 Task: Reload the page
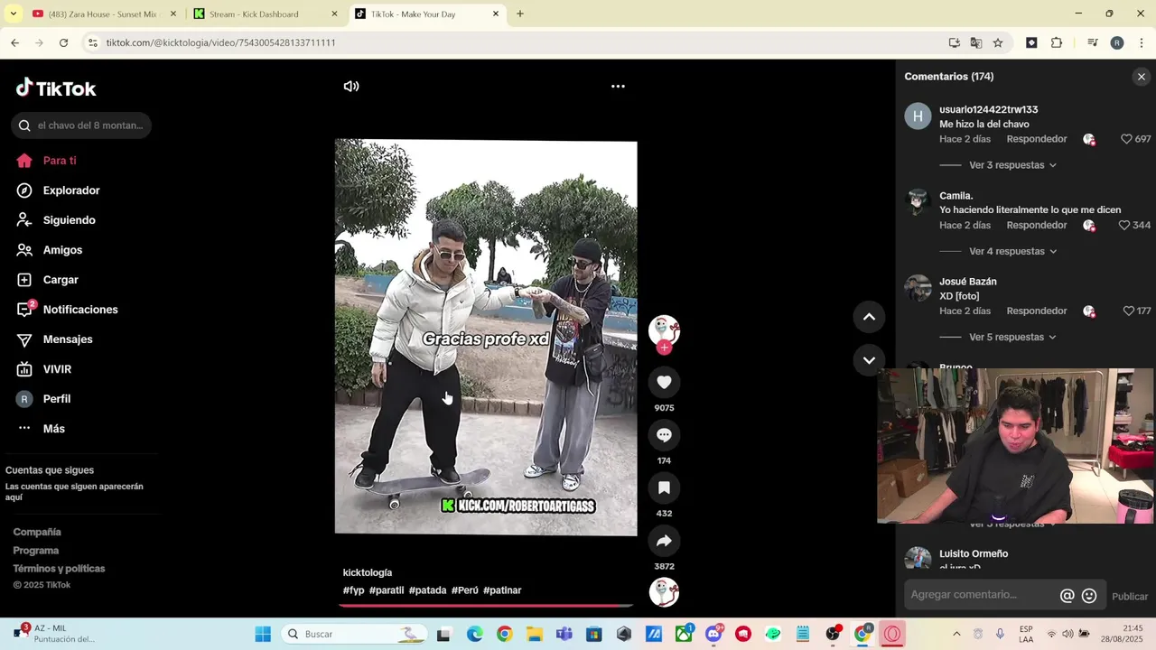tap(63, 42)
